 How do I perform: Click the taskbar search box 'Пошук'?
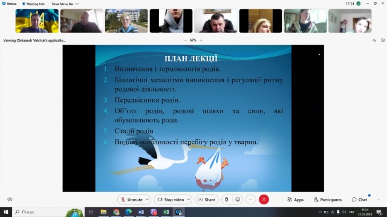pos(48,212)
